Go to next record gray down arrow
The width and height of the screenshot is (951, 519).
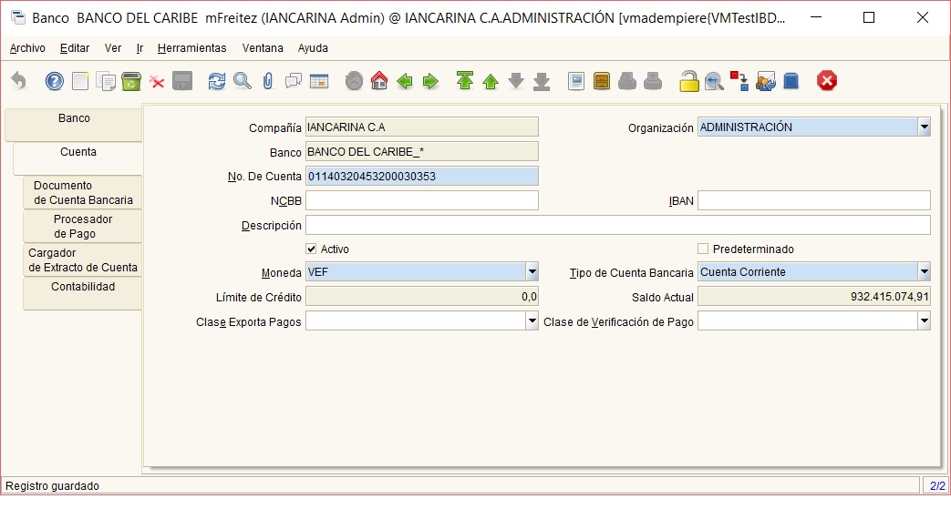pos(515,80)
